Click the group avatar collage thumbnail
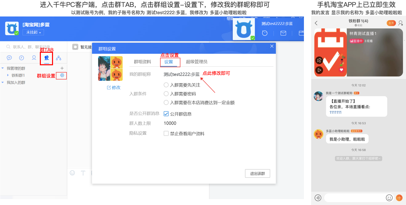 click(x=110, y=69)
